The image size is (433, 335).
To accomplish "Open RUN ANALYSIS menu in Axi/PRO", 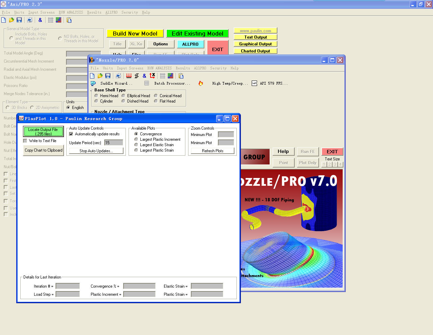I will coord(71,12).
